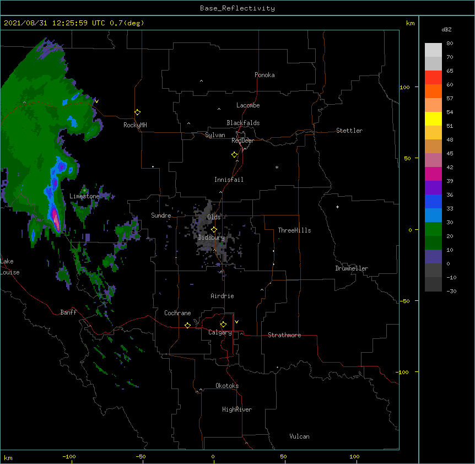Pick the dark gray -10 to -30 legend swatch

[x=433, y=284]
